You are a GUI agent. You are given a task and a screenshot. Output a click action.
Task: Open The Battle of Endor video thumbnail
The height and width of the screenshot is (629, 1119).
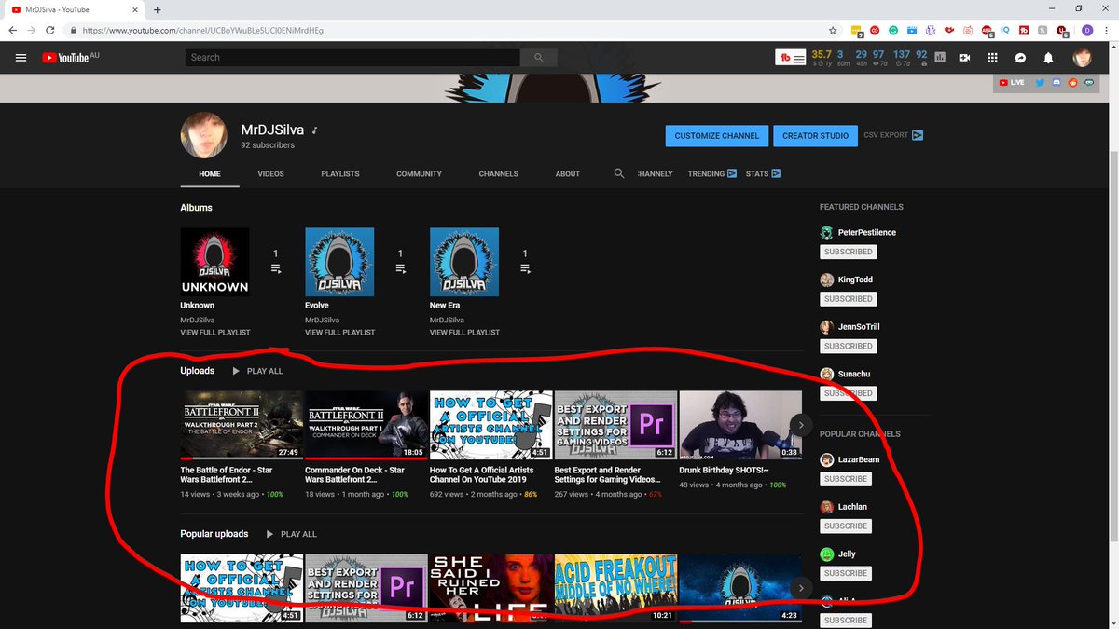[242, 426]
